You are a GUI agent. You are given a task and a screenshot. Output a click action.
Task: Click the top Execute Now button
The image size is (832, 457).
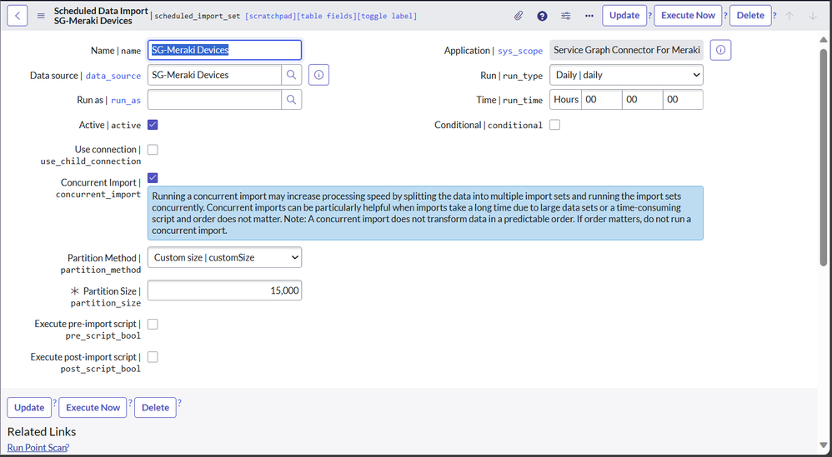[688, 15]
